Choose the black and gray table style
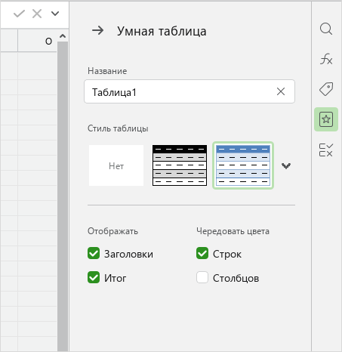This screenshot has height=352, width=342. pos(180,165)
